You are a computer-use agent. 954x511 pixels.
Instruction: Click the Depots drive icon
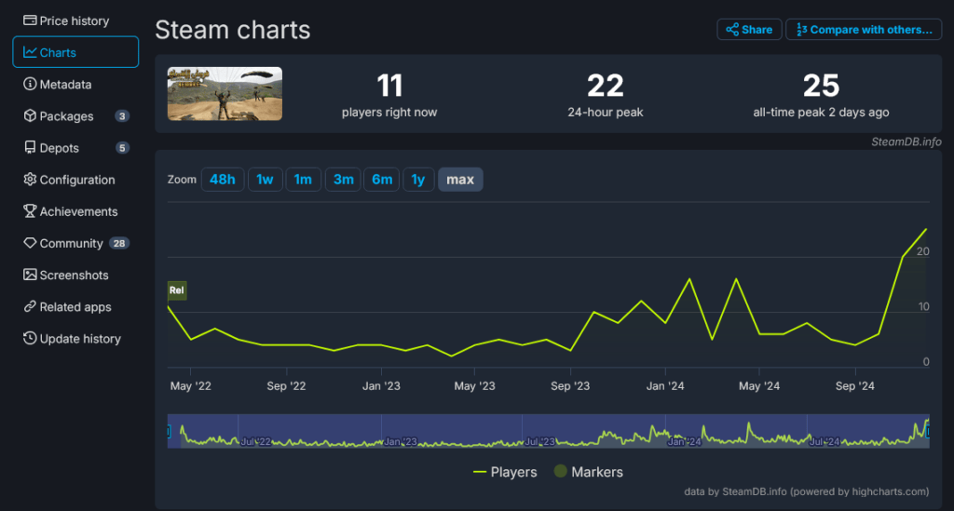pos(30,147)
